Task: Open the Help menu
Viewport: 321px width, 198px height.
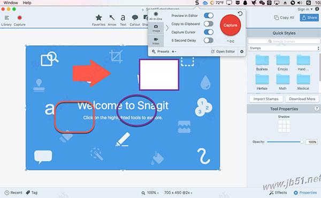Action: click(27, 3)
